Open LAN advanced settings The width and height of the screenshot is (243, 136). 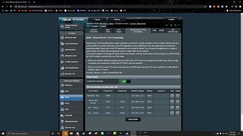pos(71,91)
